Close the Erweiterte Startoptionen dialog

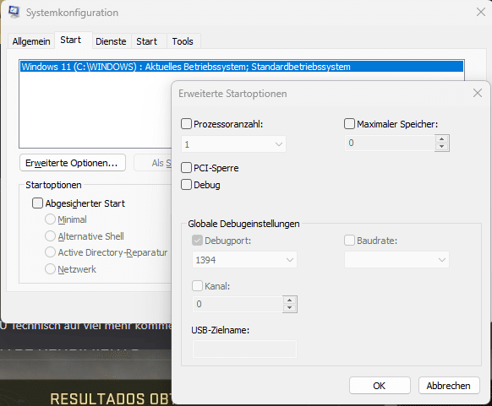[478, 93]
